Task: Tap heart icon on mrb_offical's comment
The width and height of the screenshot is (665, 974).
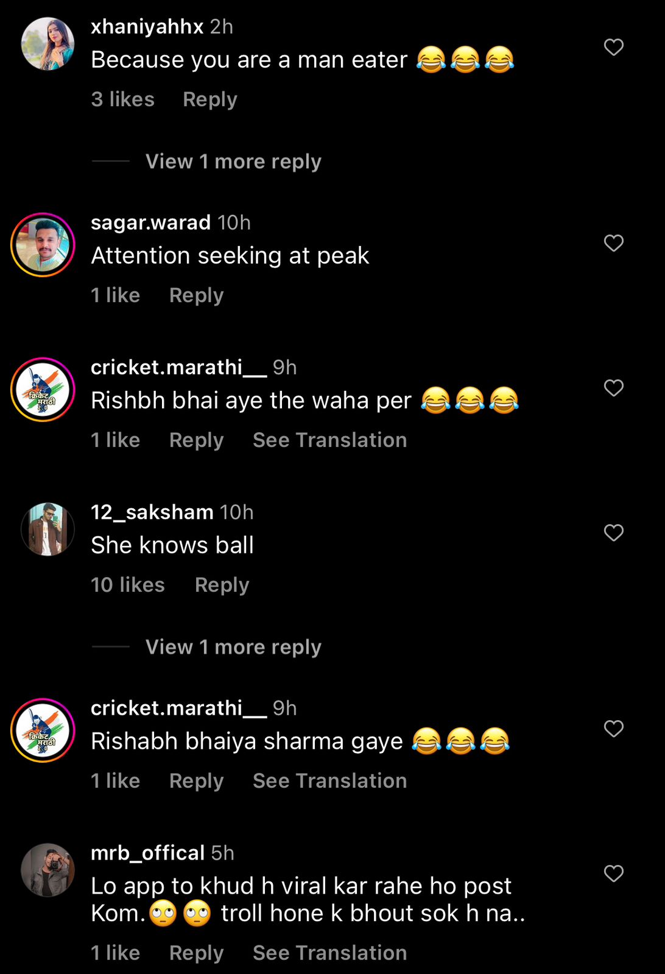Action: (614, 874)
